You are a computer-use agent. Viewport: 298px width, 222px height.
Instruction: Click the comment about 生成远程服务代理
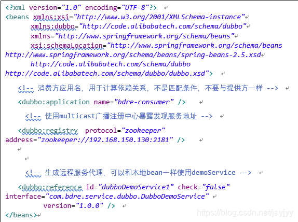tap(138, 173)
